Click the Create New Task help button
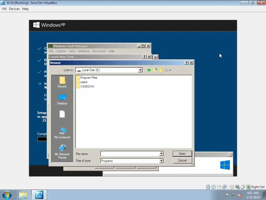This screenshot has width=266, height=200. [x=144, y=57]
